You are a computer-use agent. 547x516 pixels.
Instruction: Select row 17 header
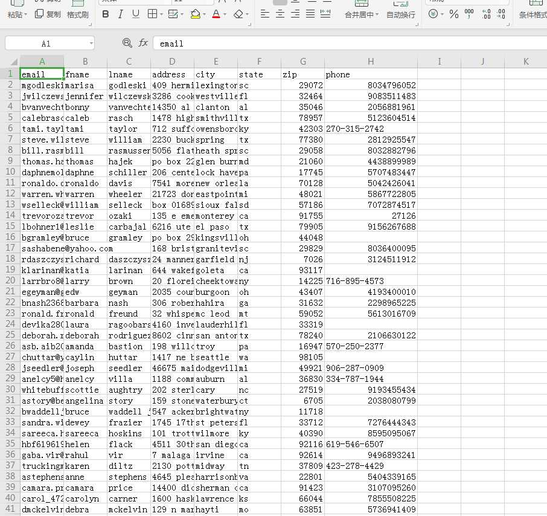[10, 248]
